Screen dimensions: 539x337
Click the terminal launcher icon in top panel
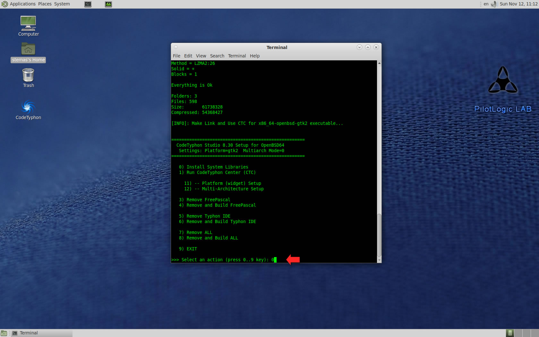(x=88, y=4)
